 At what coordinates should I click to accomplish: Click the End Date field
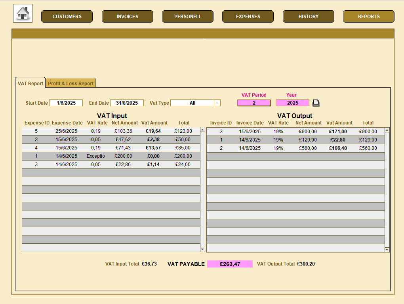pos(127,103)
